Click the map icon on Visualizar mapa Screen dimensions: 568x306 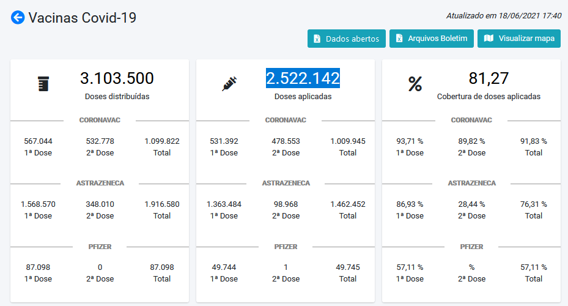(488, 39)
